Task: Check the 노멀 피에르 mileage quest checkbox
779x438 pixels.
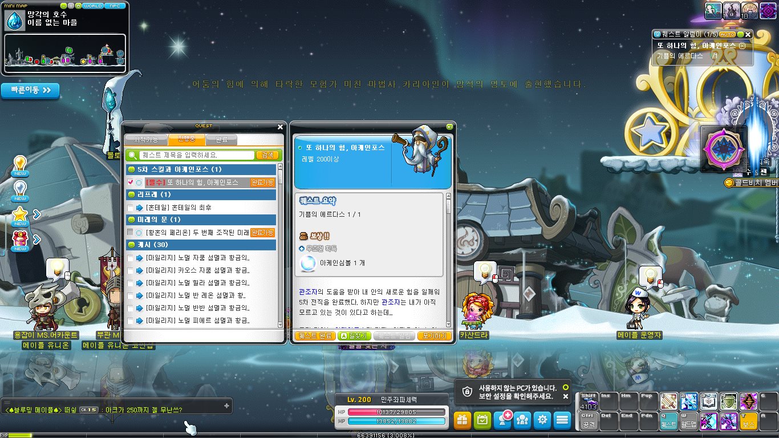Action: (x=131, y=321)
